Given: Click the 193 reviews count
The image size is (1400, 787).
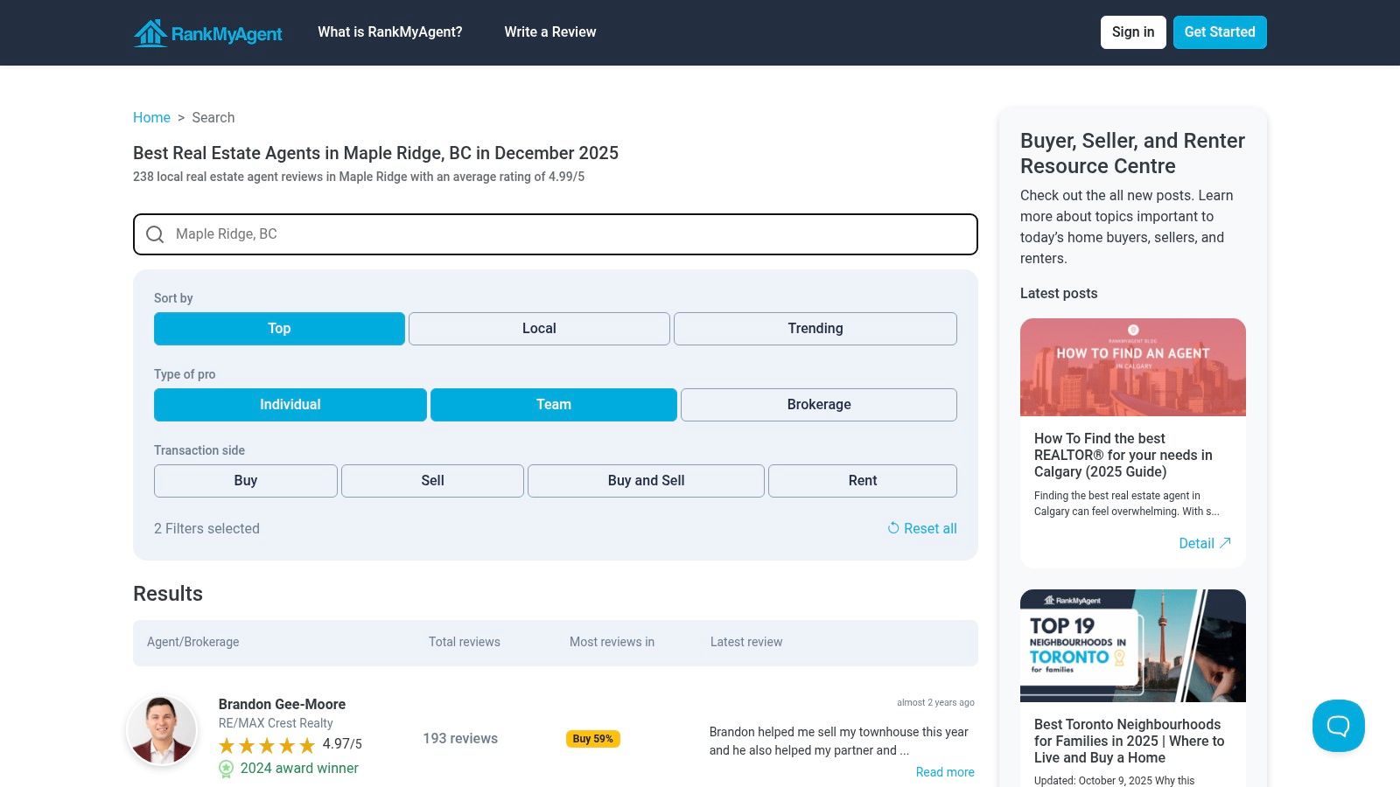Looking at the screenshot, I should [460, 738].
